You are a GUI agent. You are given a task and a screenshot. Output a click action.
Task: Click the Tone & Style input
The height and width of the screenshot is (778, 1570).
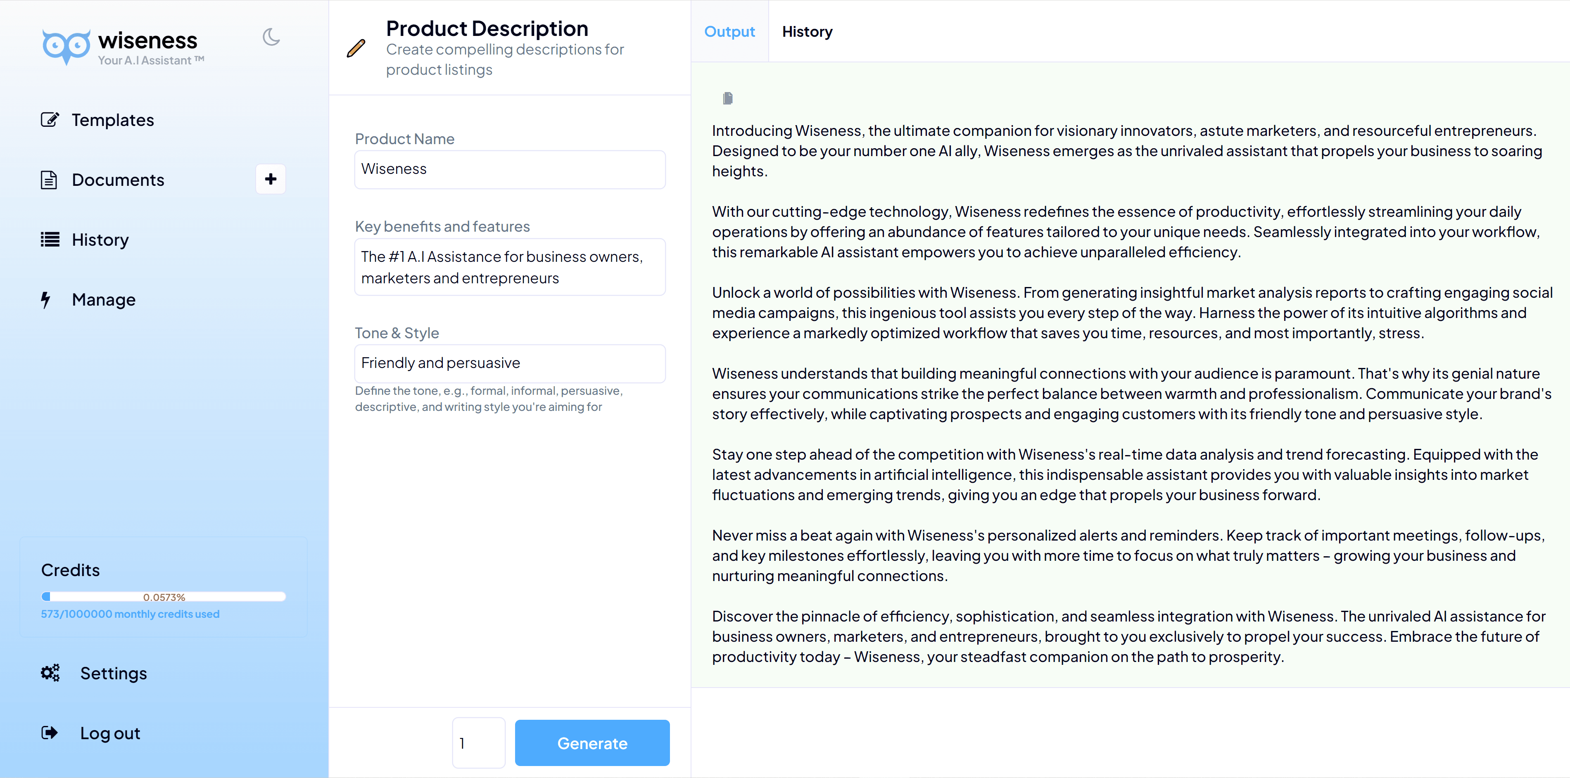click(x=510, y=363)
